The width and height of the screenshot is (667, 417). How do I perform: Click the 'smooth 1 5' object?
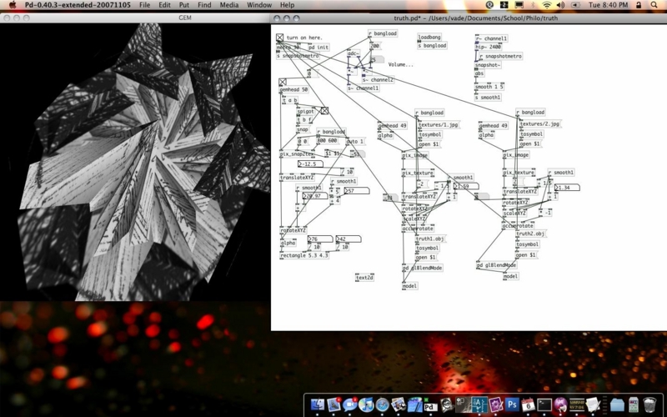click(489, 87)
